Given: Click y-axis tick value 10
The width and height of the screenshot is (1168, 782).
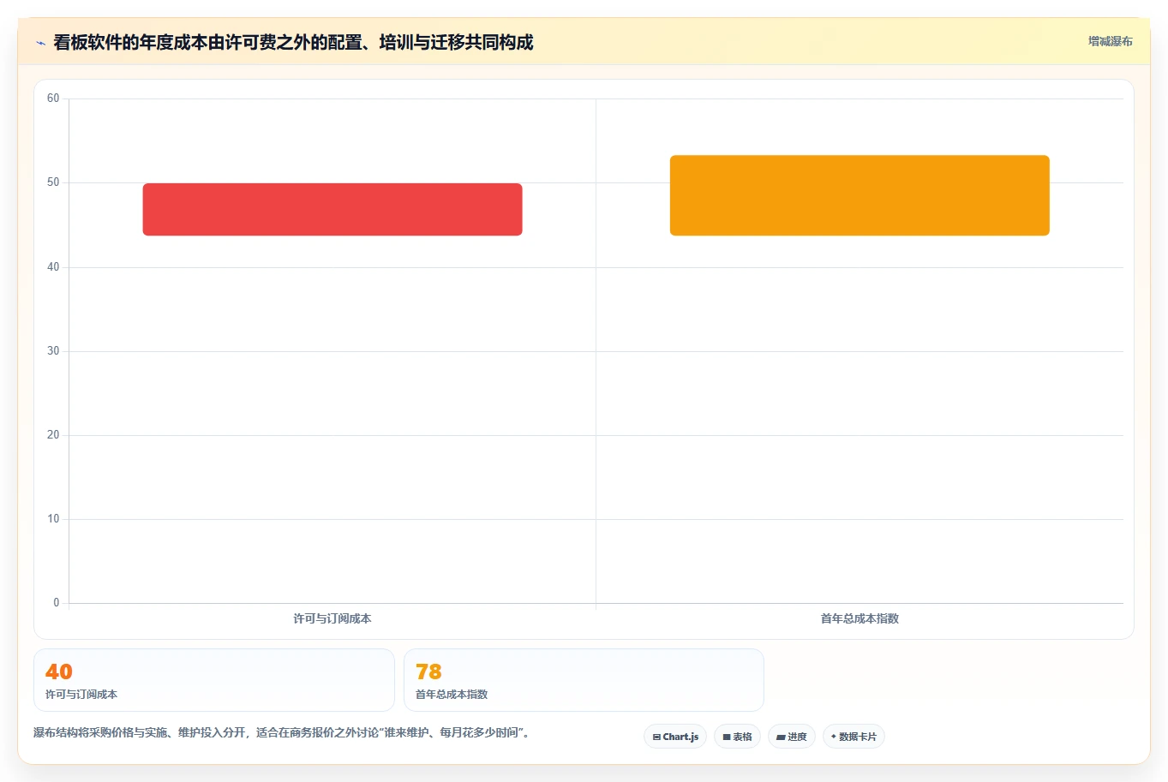Looking at the screenshot, I should 53,519.
